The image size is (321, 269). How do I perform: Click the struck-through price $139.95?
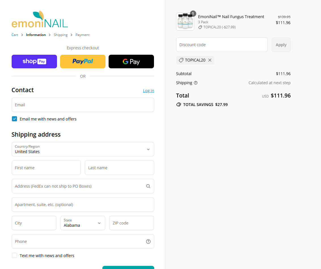pos(284,17)
